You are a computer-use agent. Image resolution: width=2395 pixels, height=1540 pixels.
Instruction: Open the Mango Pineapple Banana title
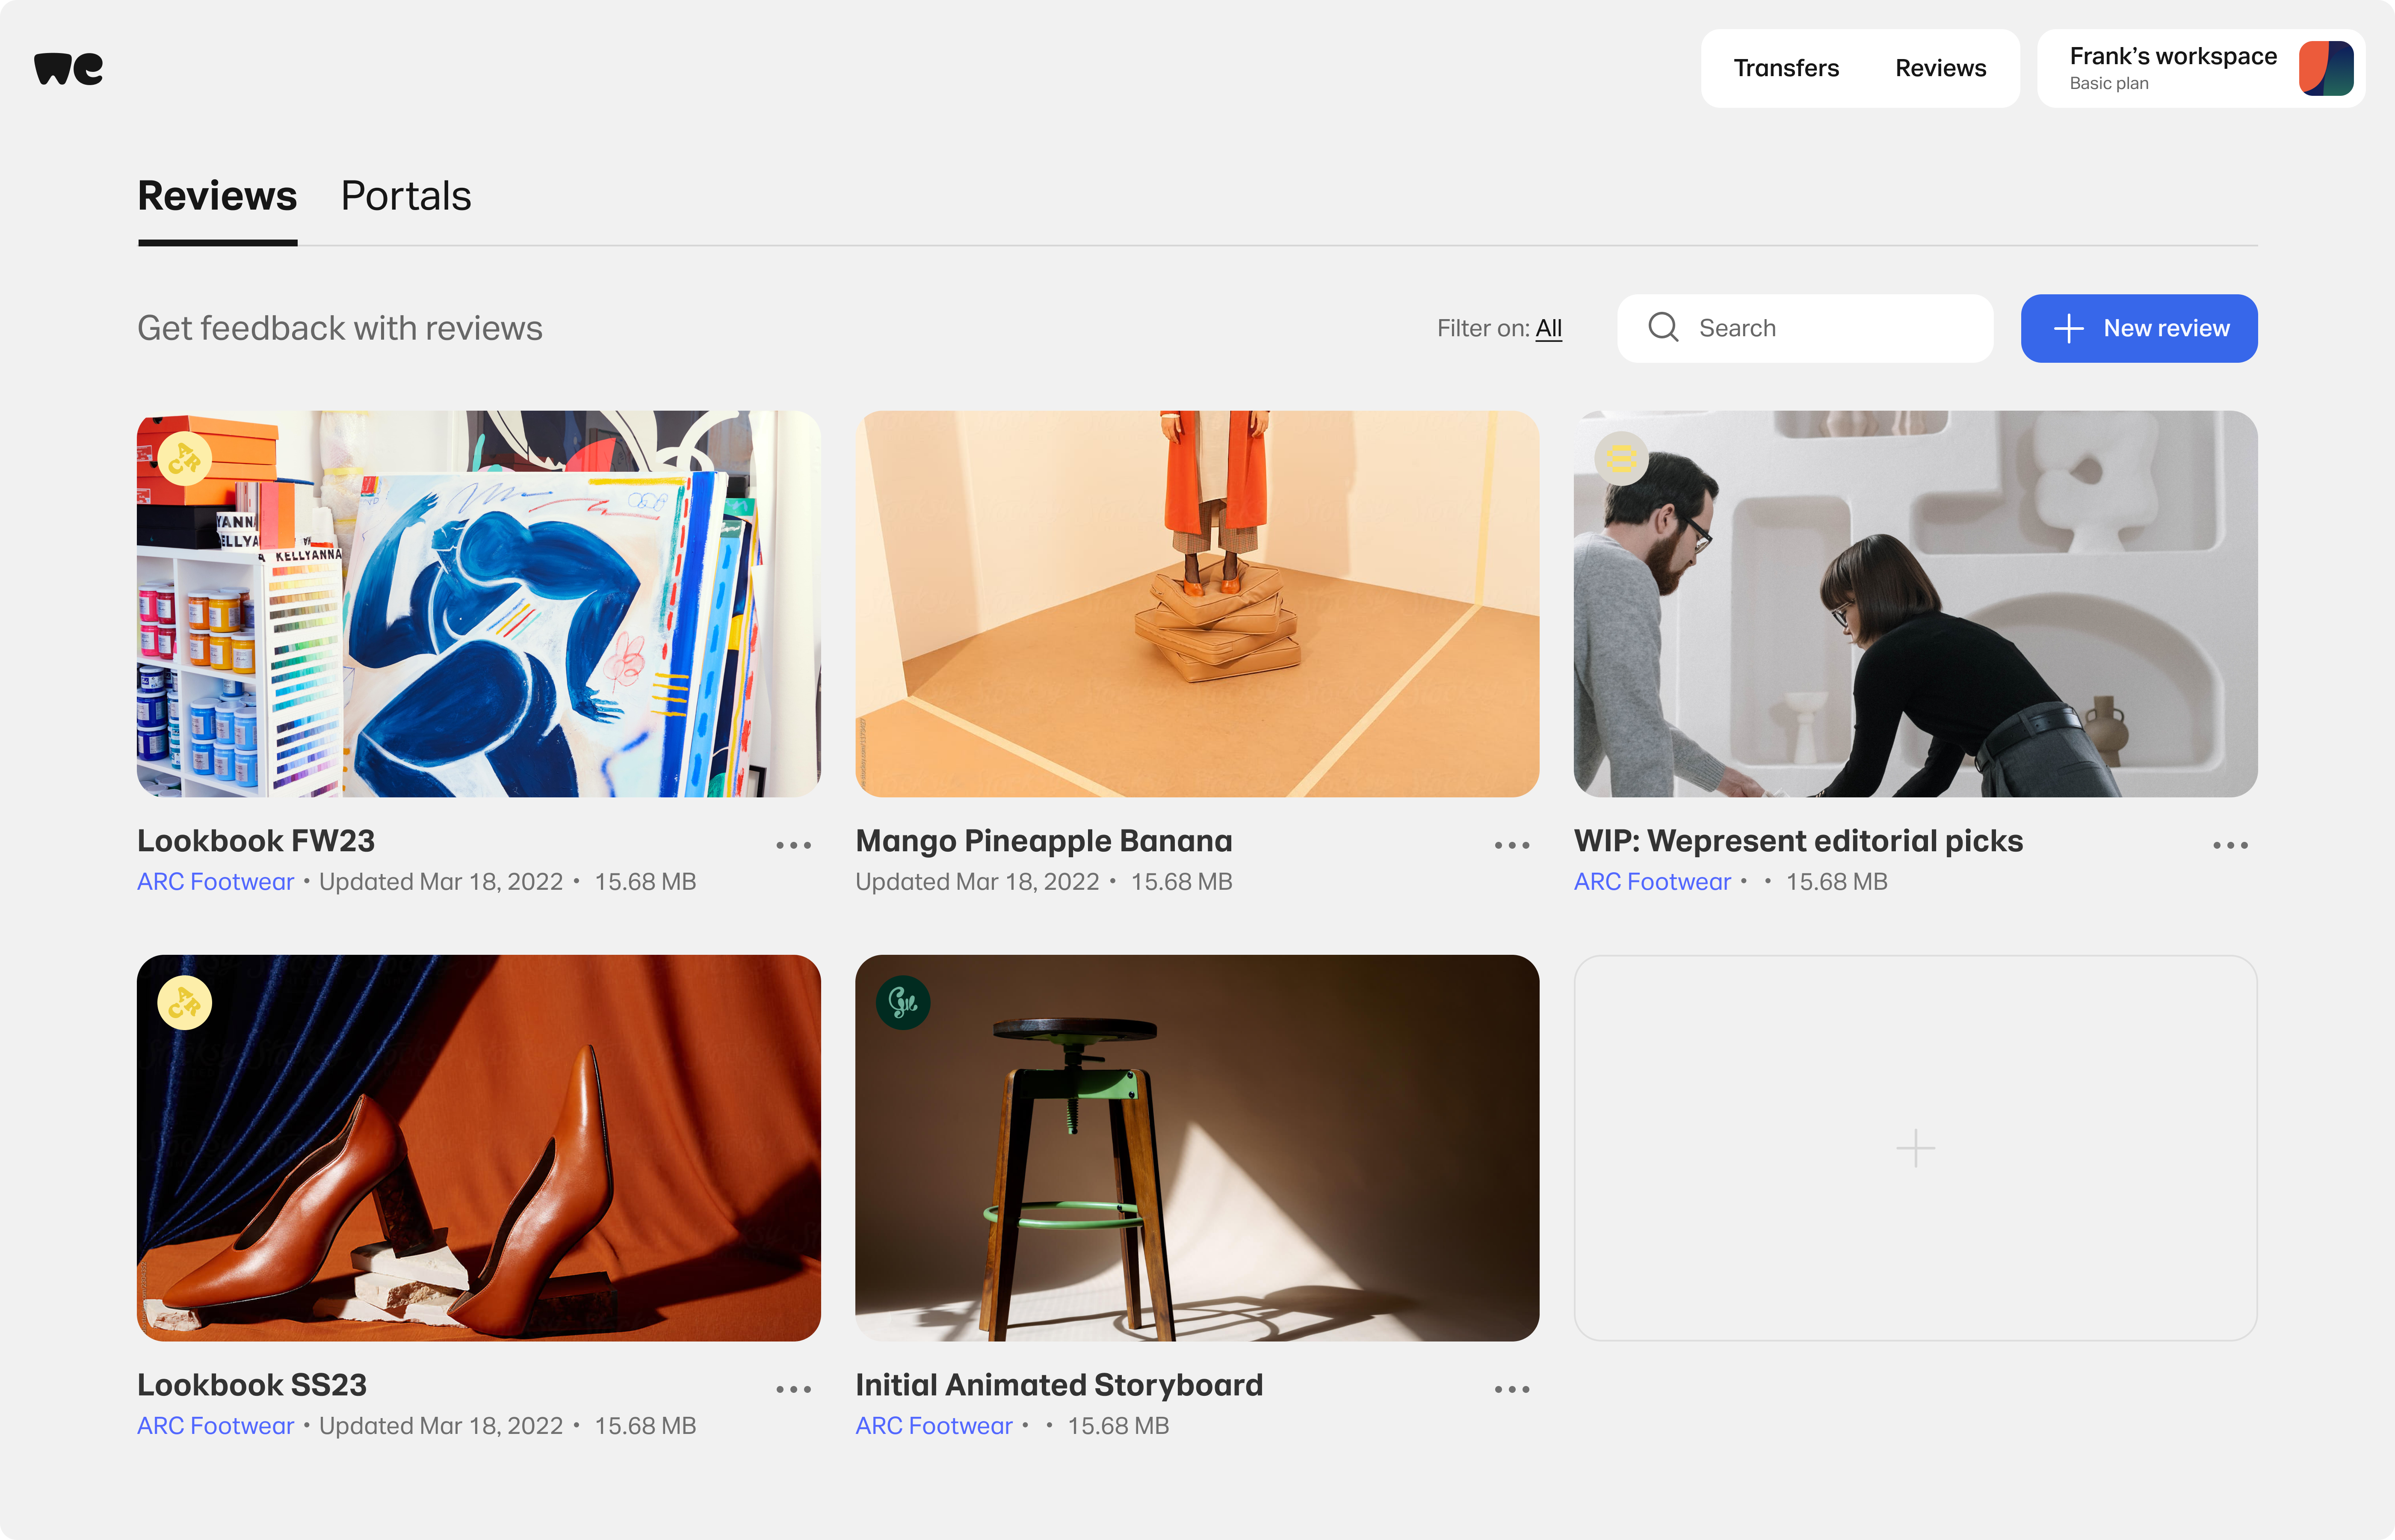point(1044,841)
